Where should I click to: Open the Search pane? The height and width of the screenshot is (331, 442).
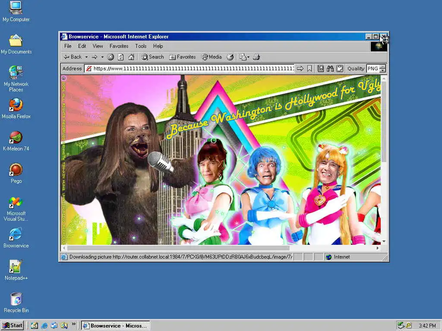click(152, 57)
